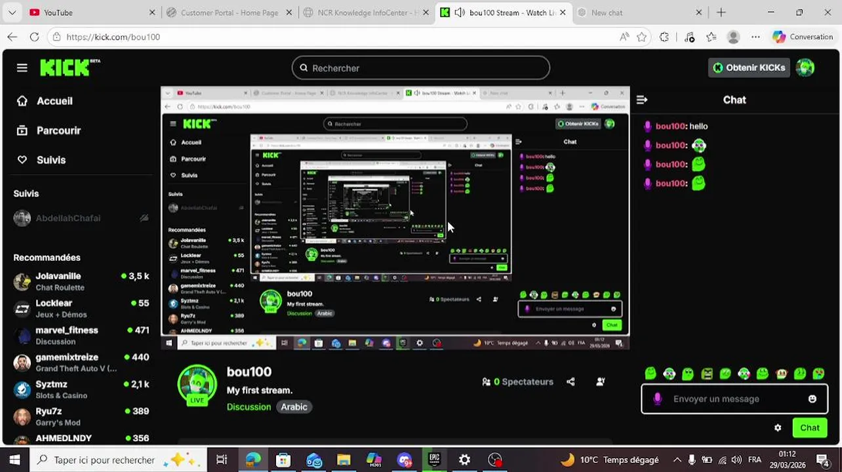This screenshot has height=472, width=842.
Task: Open Syztmz recommended channel
Action: pos(81,389)
